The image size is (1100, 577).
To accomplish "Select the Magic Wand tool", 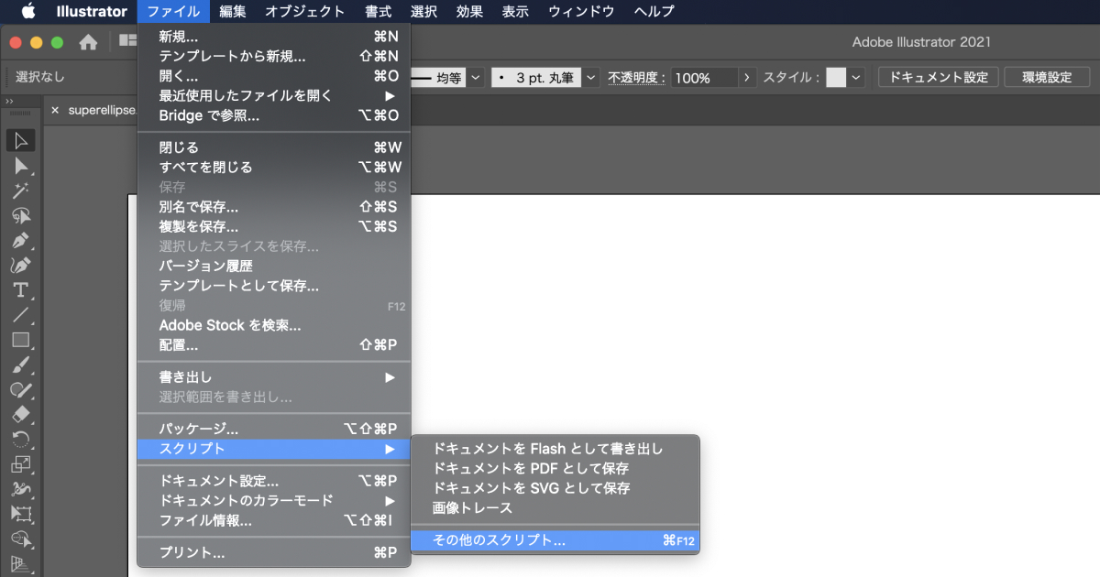I will click(x=21, y=191).
